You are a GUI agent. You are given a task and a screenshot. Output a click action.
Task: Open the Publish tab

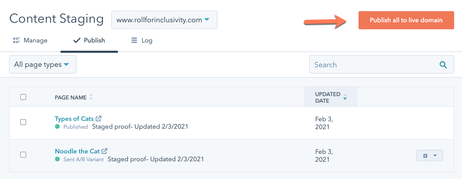[x=89, y=40]
